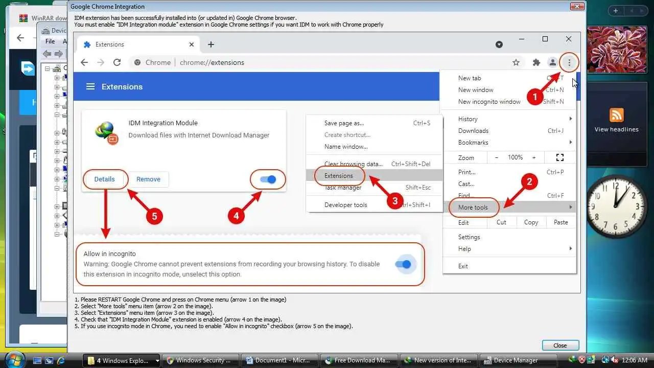The width and height of the screenshot is (654, 368).
Task: Click the RSS feed gadget icon
Action: [617, 115]
